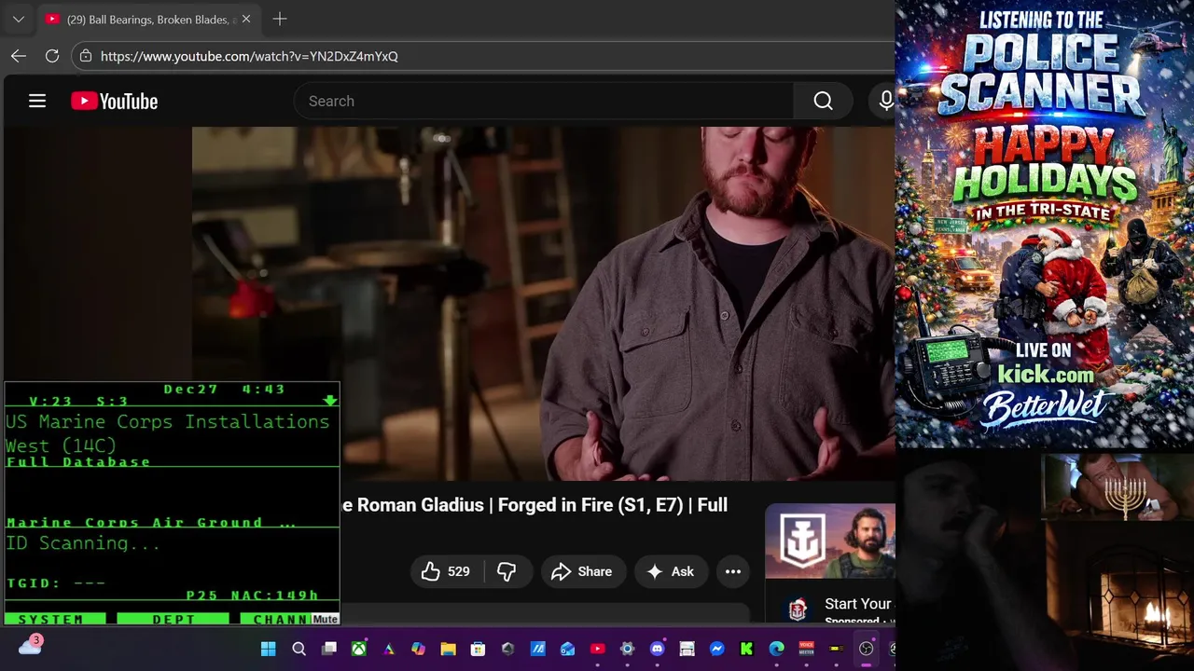Open Outlook mail from taskbar
Image resolution: width=1194 pixels, height=671 pixels.
tap(567, 649)
